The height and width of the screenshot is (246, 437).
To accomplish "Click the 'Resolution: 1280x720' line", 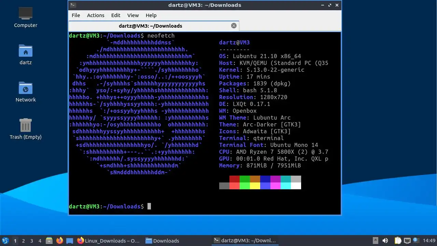I will pyautogui.click(x=253, y=97).
